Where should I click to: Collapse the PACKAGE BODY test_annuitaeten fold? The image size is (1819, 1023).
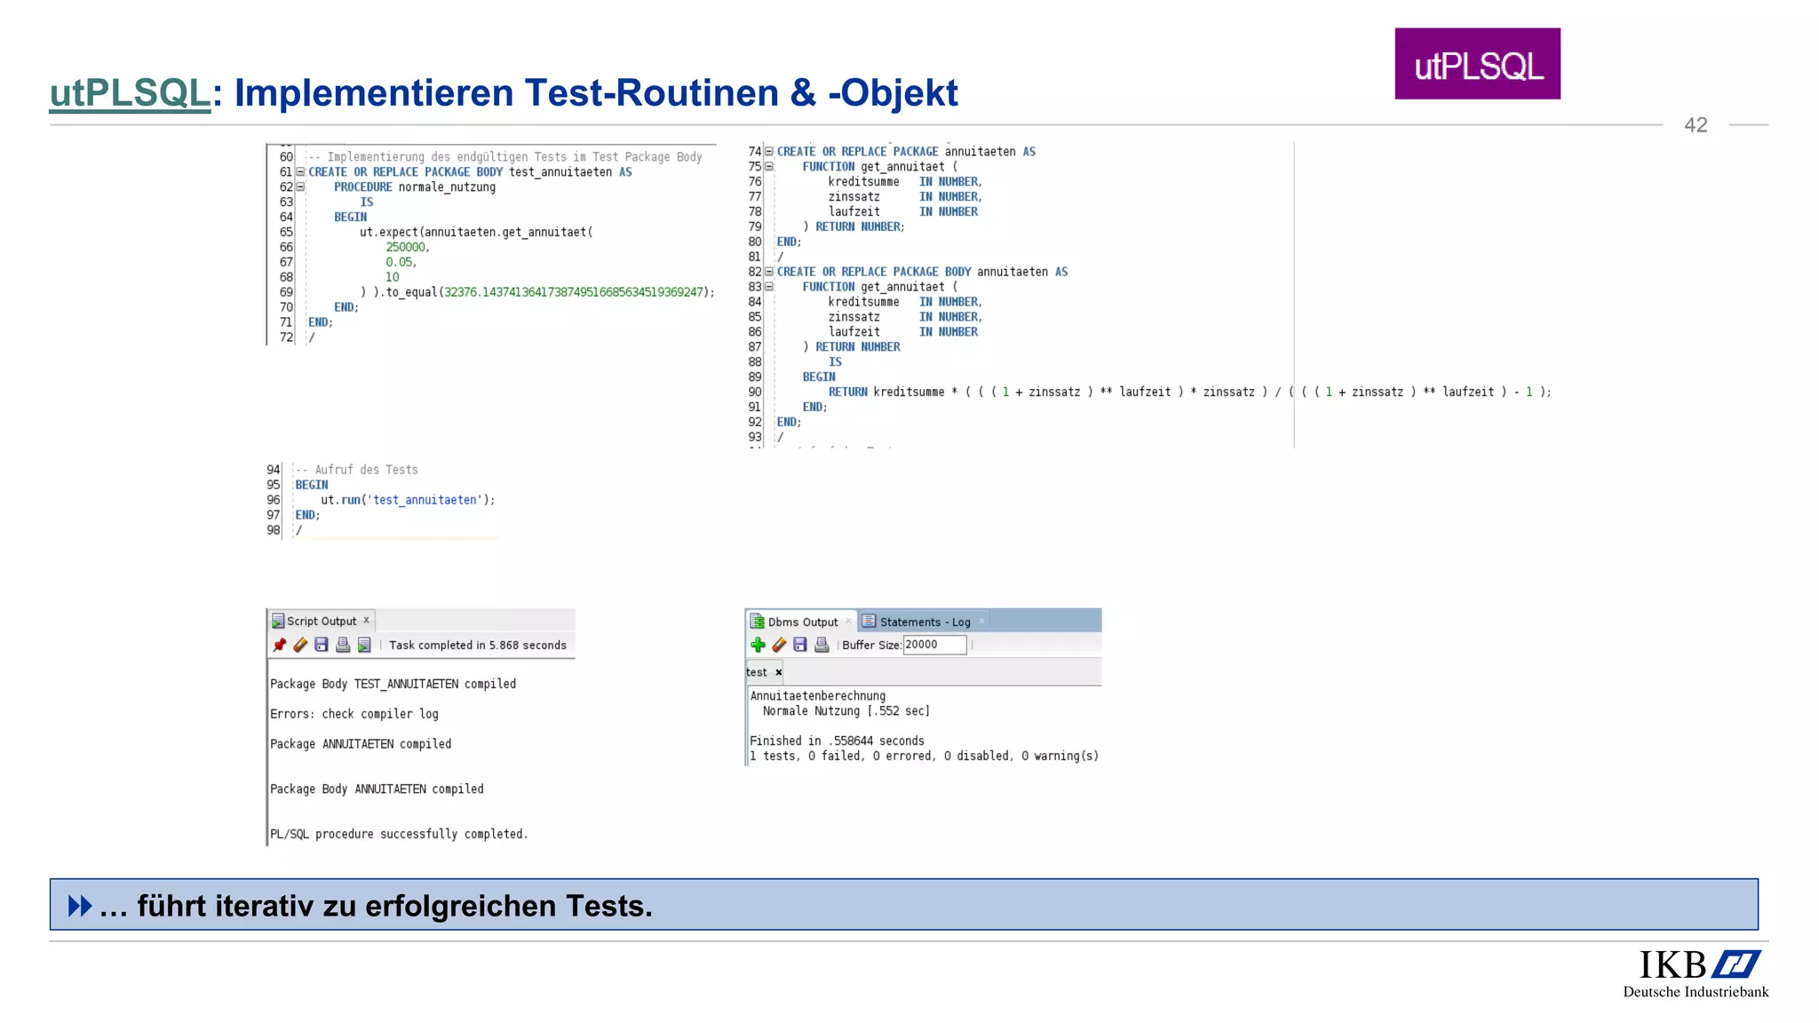point(300,172)
